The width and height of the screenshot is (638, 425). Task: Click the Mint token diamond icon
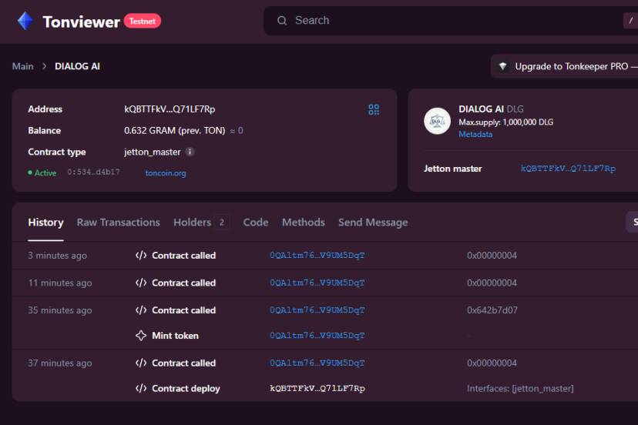(x=141, y=336)
